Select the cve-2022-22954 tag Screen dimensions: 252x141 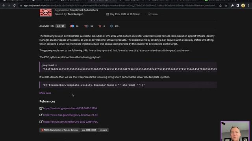tap(89, 130)
